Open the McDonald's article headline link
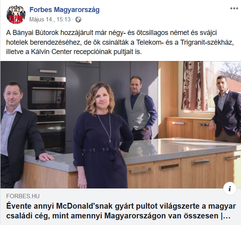The height and width of the screenshot is (225, 241). coord(121,211)
